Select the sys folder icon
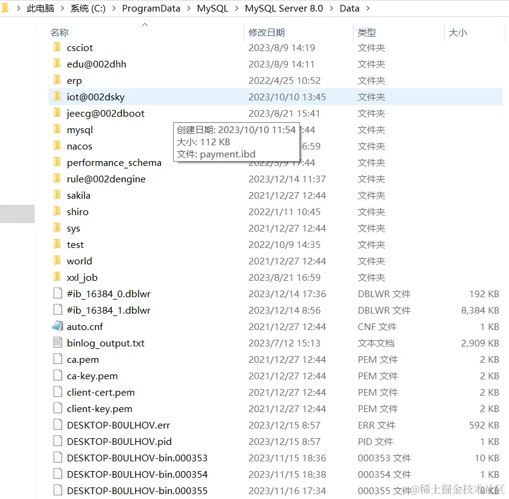The height and width of the screenshot is (499, 509). 57,228
